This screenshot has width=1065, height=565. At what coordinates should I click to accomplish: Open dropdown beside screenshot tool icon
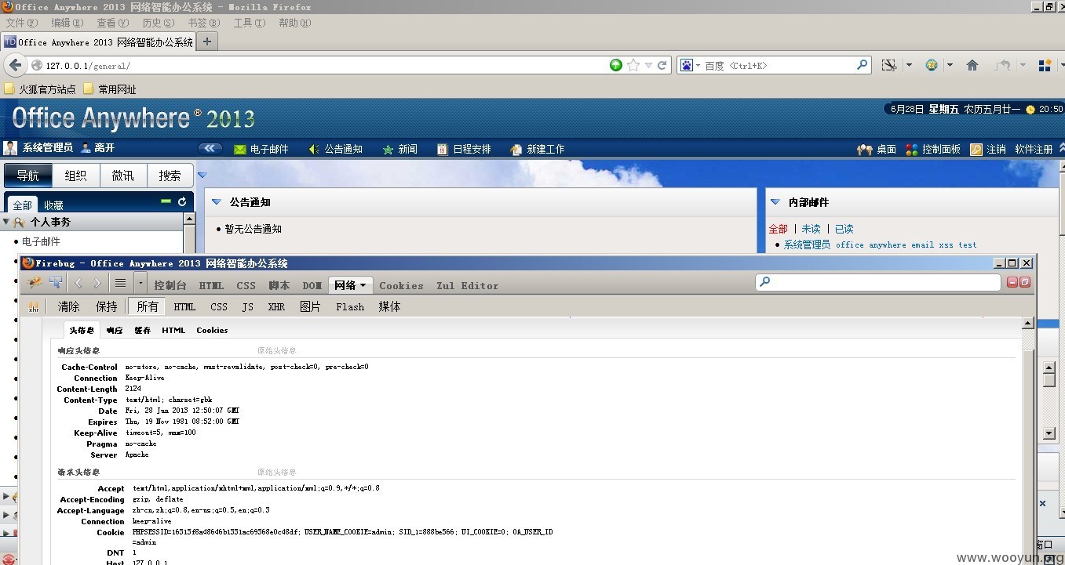(909, 65)
